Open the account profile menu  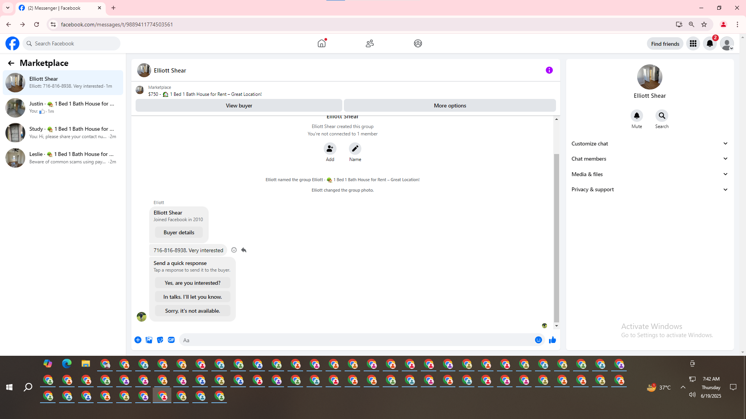pyautogui.click(x=727, y=44)
